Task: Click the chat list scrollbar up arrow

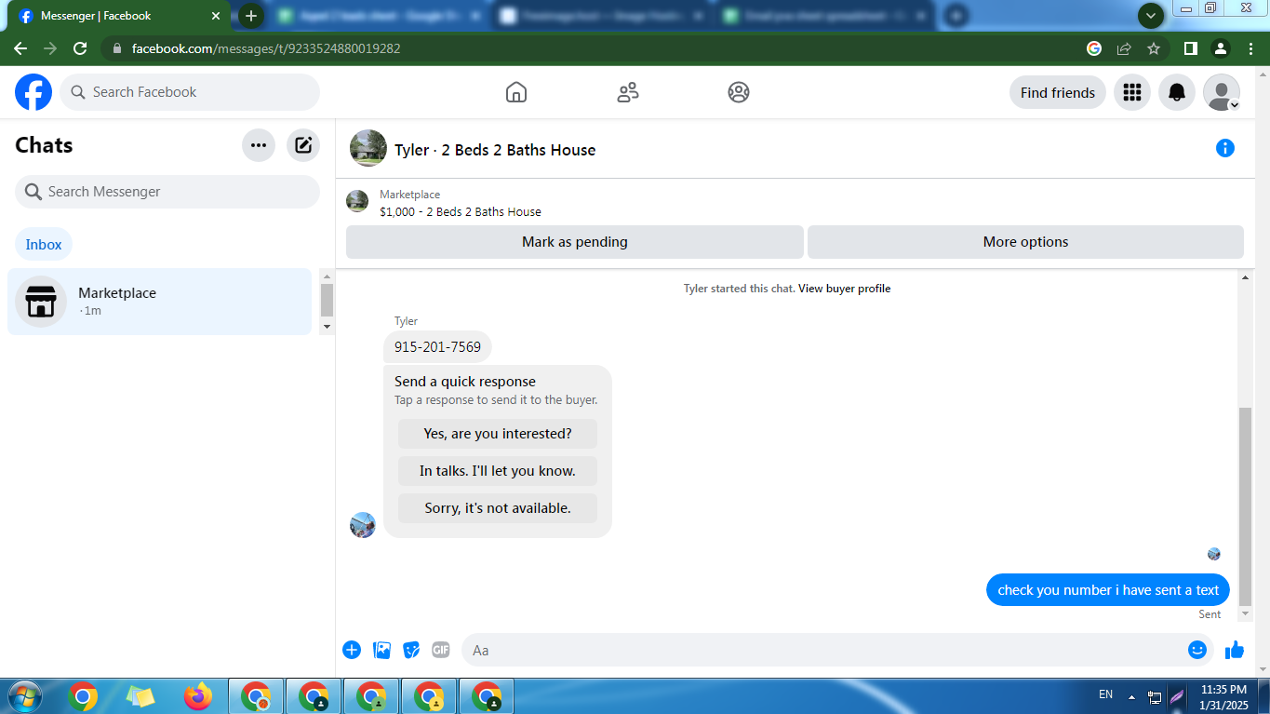Action: pos(327,276)
